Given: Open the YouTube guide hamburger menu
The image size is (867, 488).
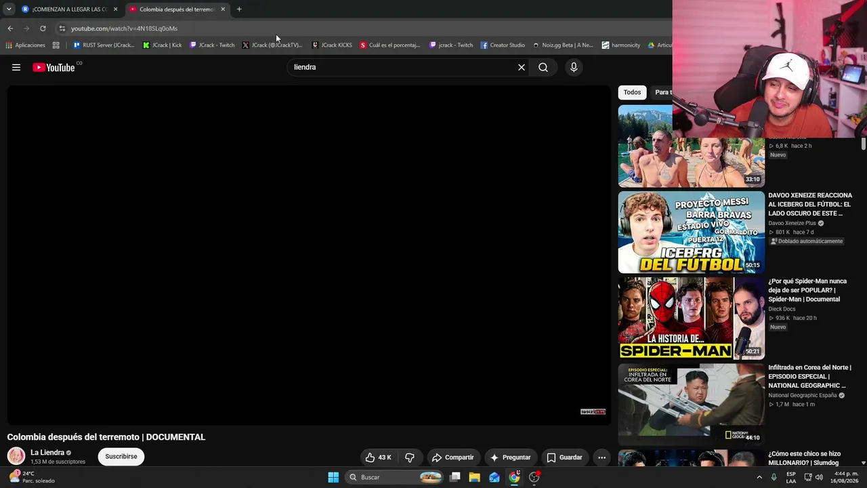Looking at the screenshot, I should pyautogui.click(x=16, y=67).
